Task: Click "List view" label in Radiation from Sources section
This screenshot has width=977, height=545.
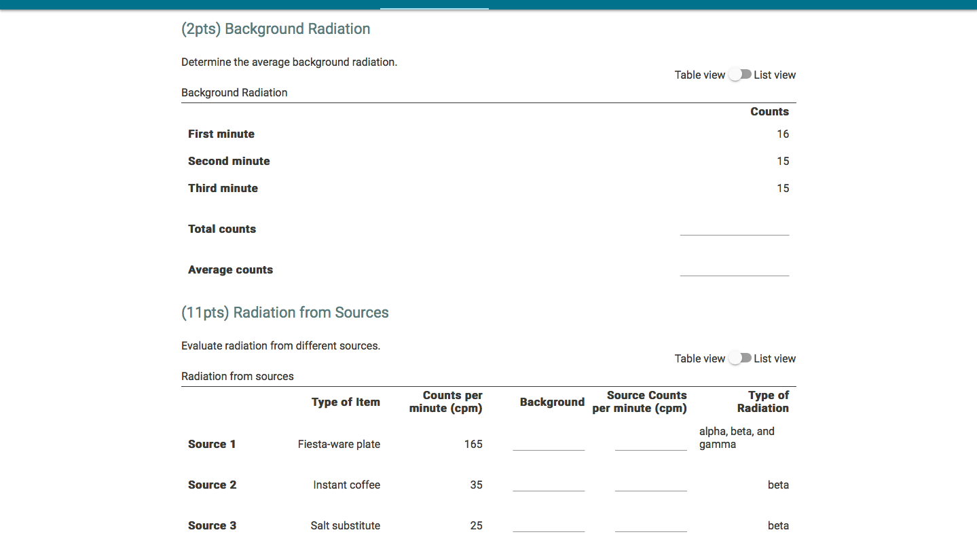Action: [775, 358]
